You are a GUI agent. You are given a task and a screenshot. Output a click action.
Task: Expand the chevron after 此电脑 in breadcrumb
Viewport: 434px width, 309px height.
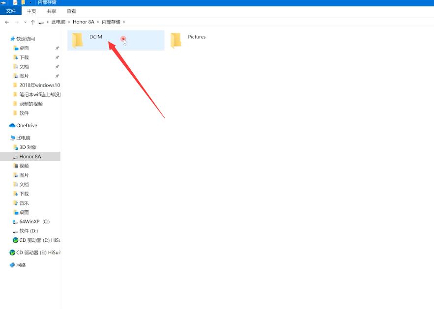pyautogui.click(x=69, y=22)
